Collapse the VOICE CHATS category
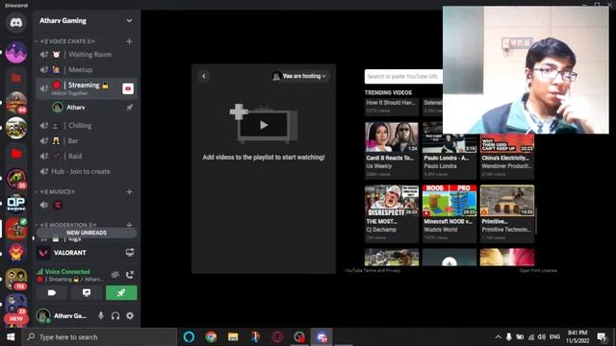This screenshot has width=616, height=346. (66, 41)
